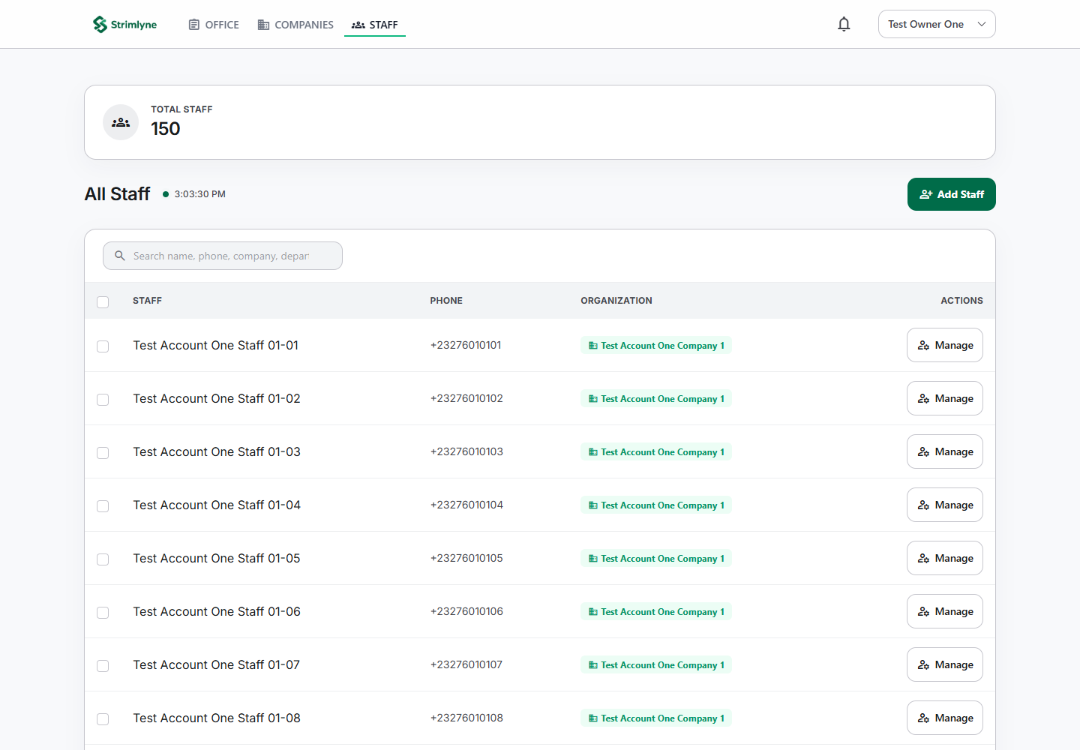Click the Add Staff button
This screenshot has width=1080, height=750.
(952, 194)
